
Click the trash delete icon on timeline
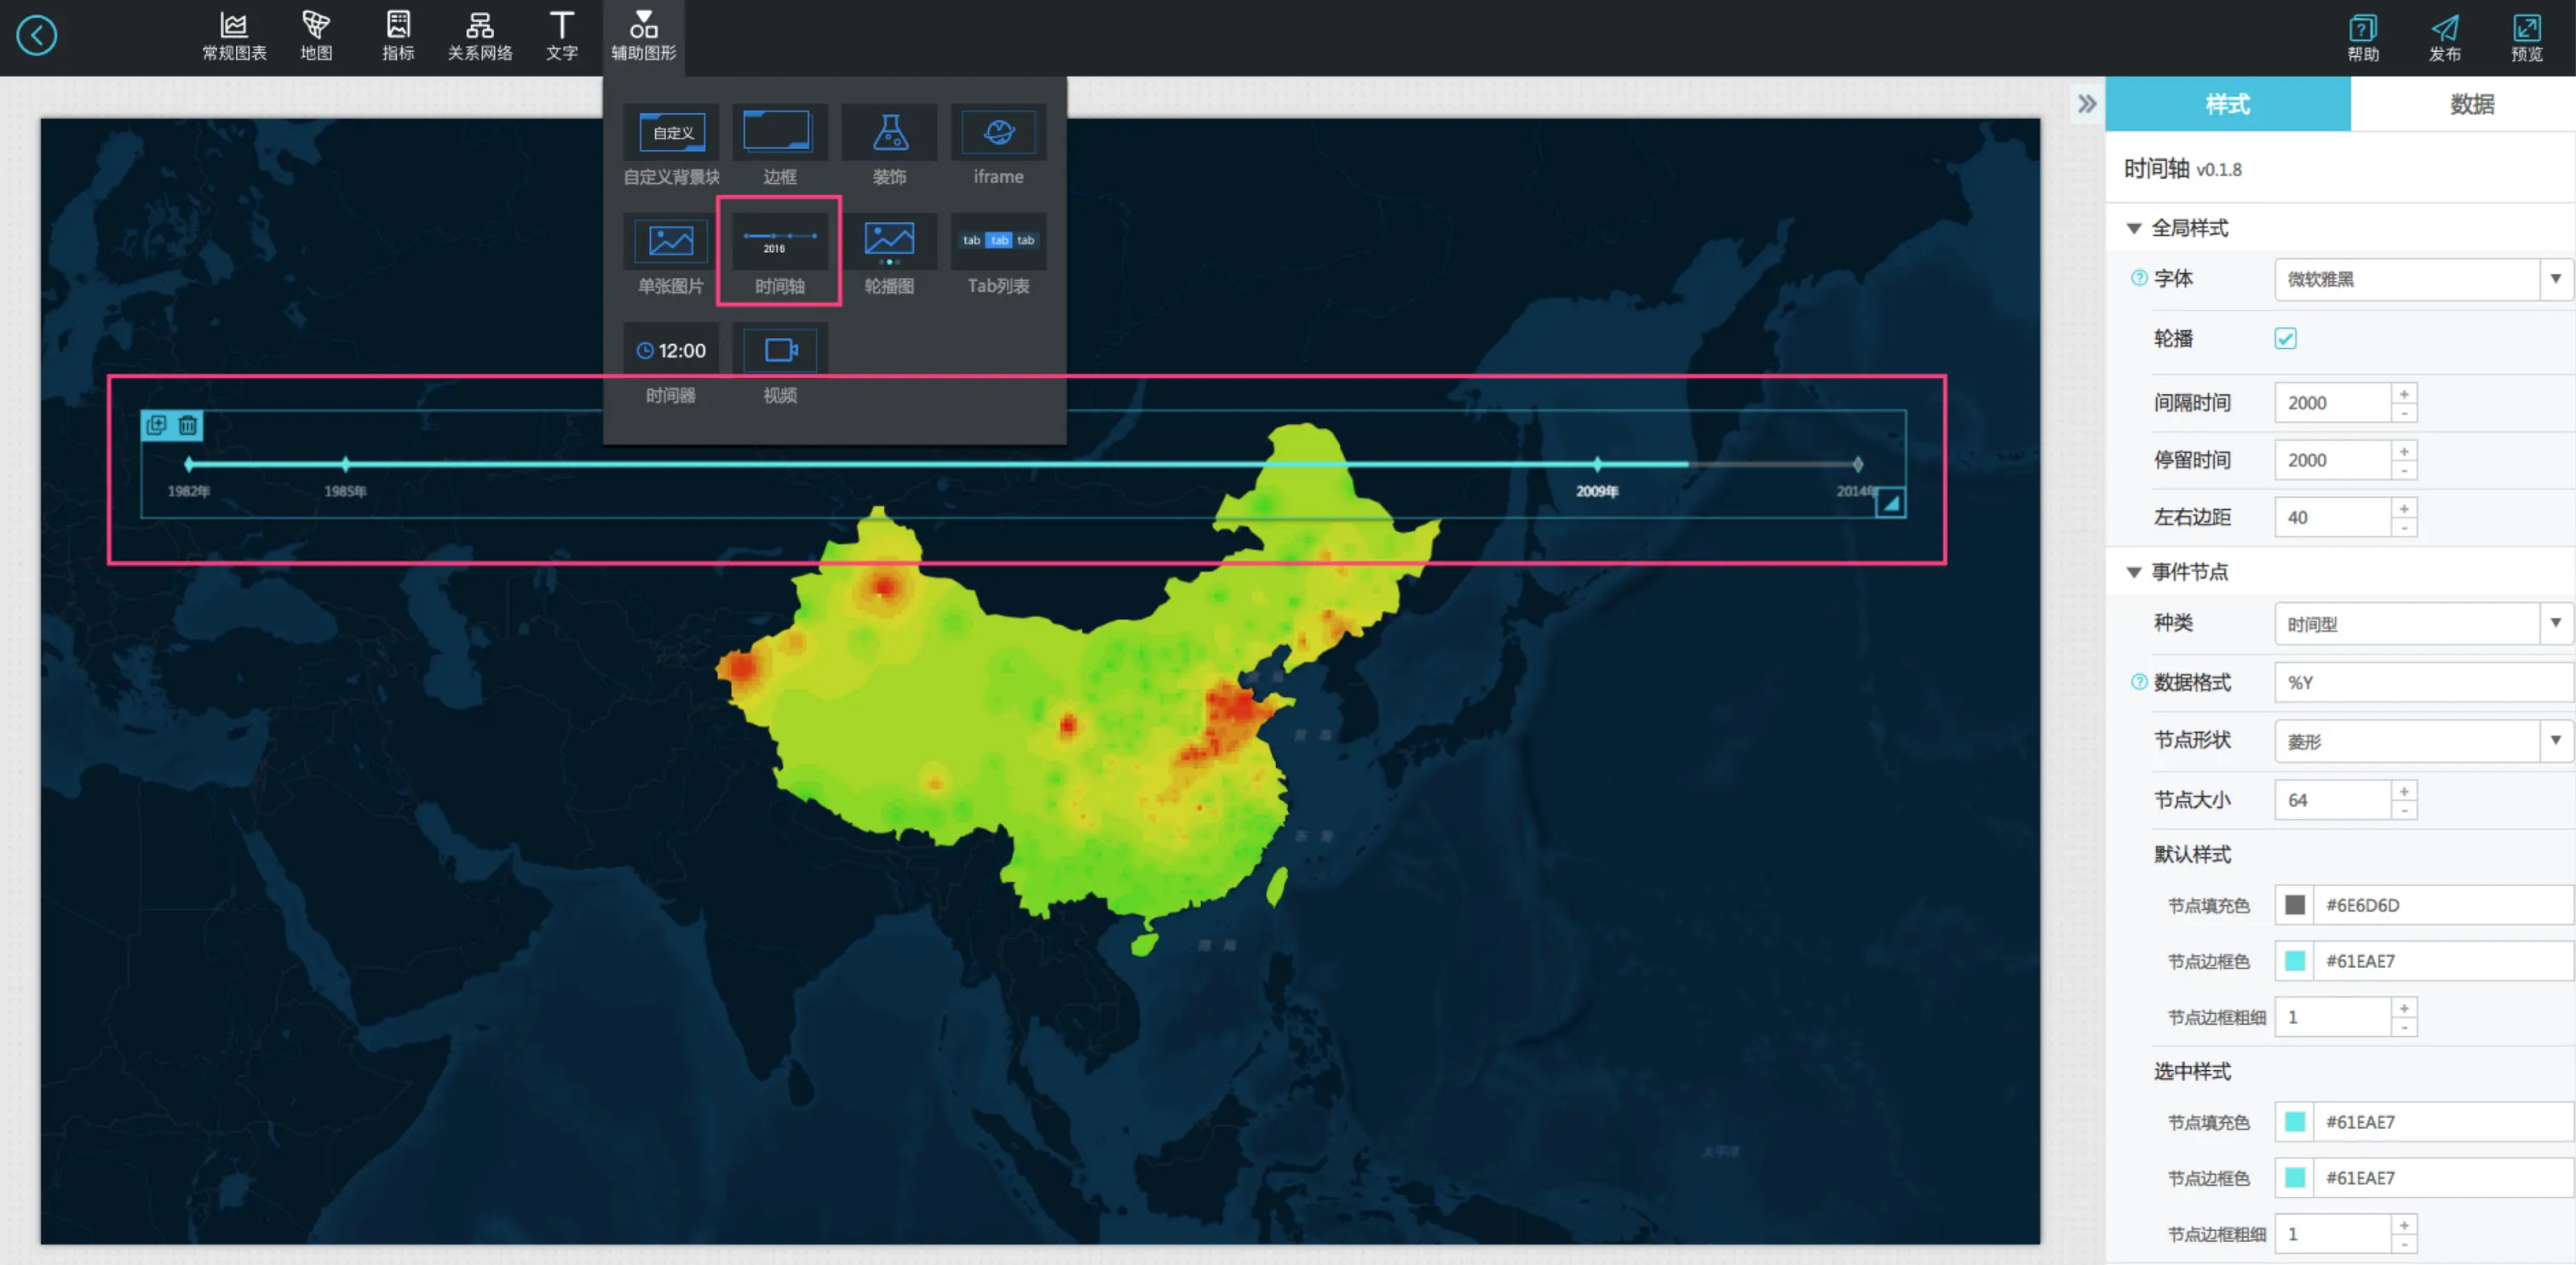pyautogui.click(x=188, y=426)
